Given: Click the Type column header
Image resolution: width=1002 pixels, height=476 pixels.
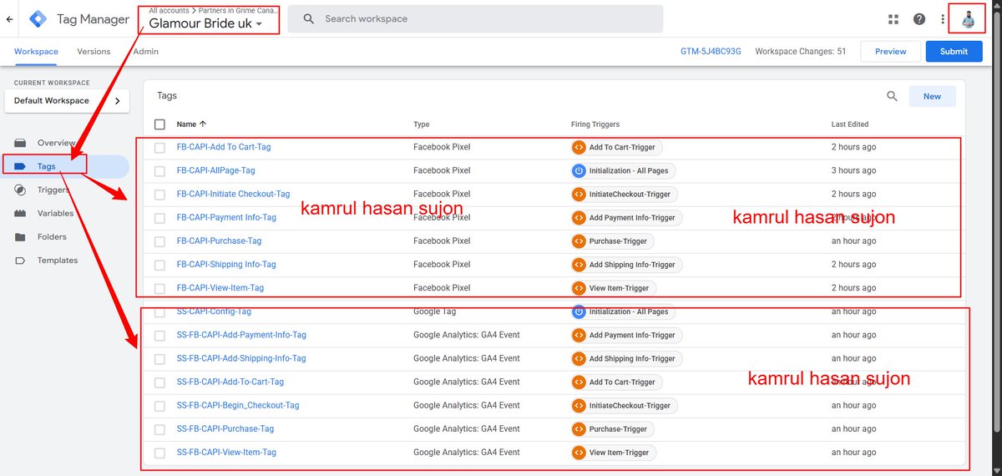Looking at the screenshot, I should [422, 124].
